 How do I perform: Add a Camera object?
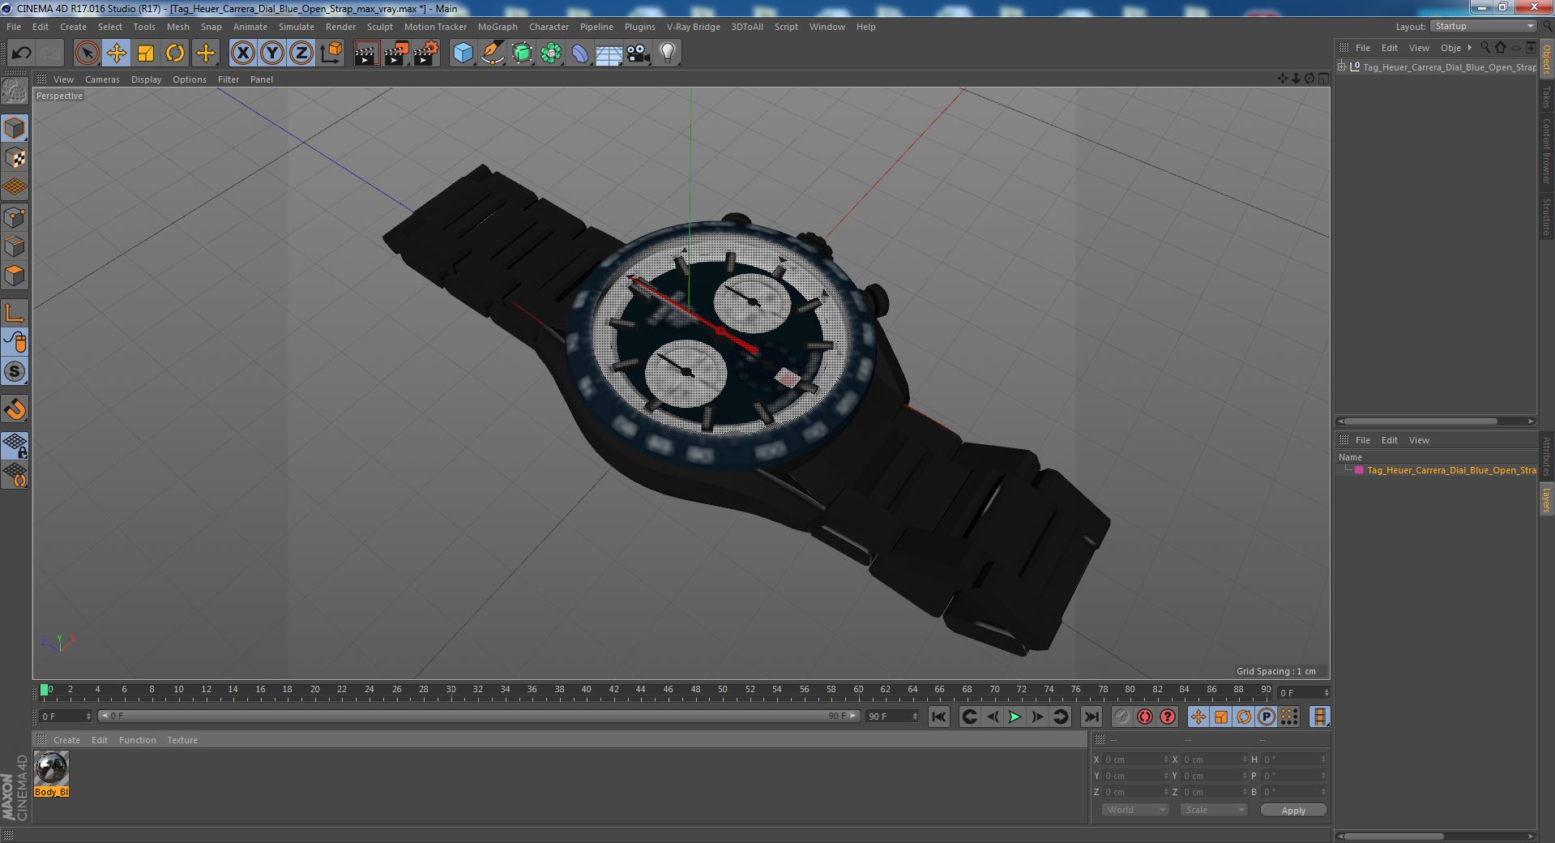pyautogui.click(x=638, y=53)
